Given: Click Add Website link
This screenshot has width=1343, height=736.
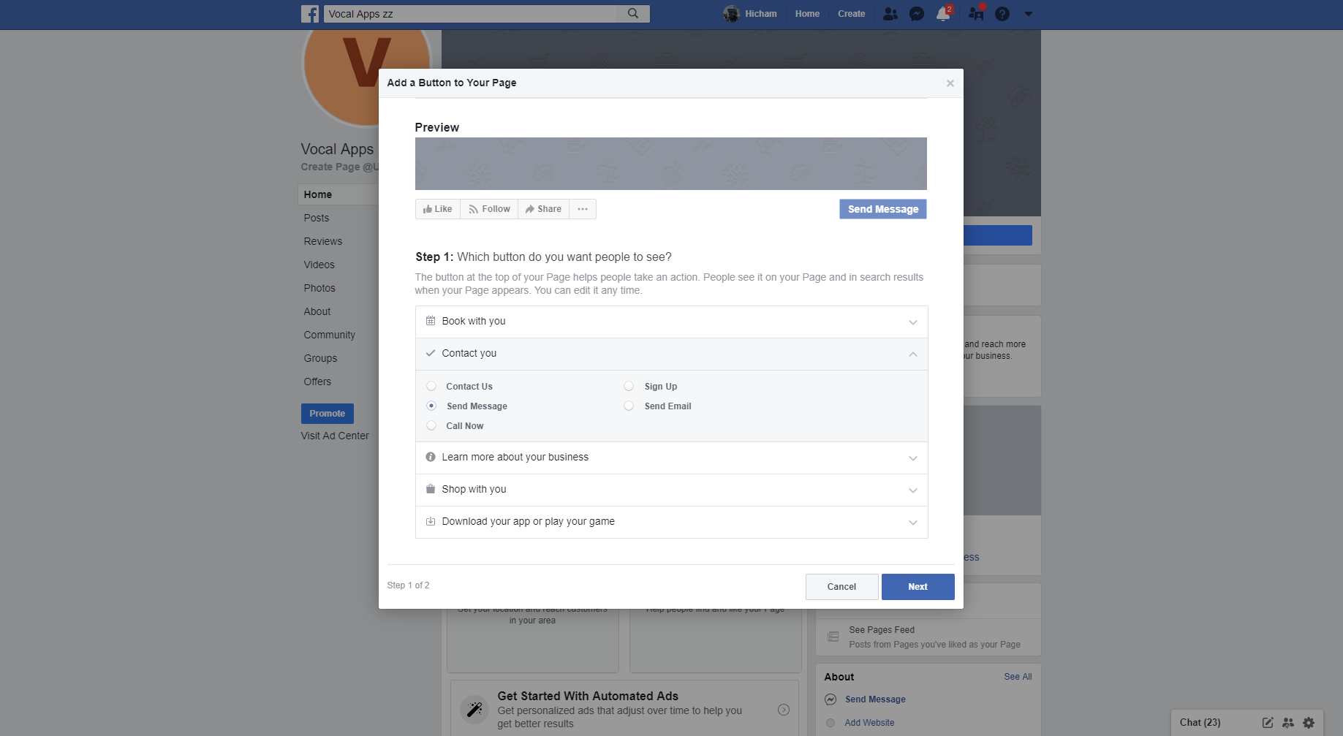Looking at the screenshot, I should [x=869, y=723].
